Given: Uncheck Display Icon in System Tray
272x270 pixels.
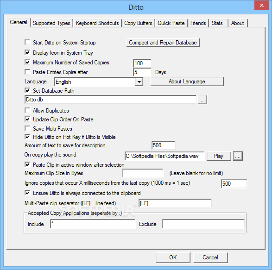Looking at the screenshot, I should coord(27,52).
